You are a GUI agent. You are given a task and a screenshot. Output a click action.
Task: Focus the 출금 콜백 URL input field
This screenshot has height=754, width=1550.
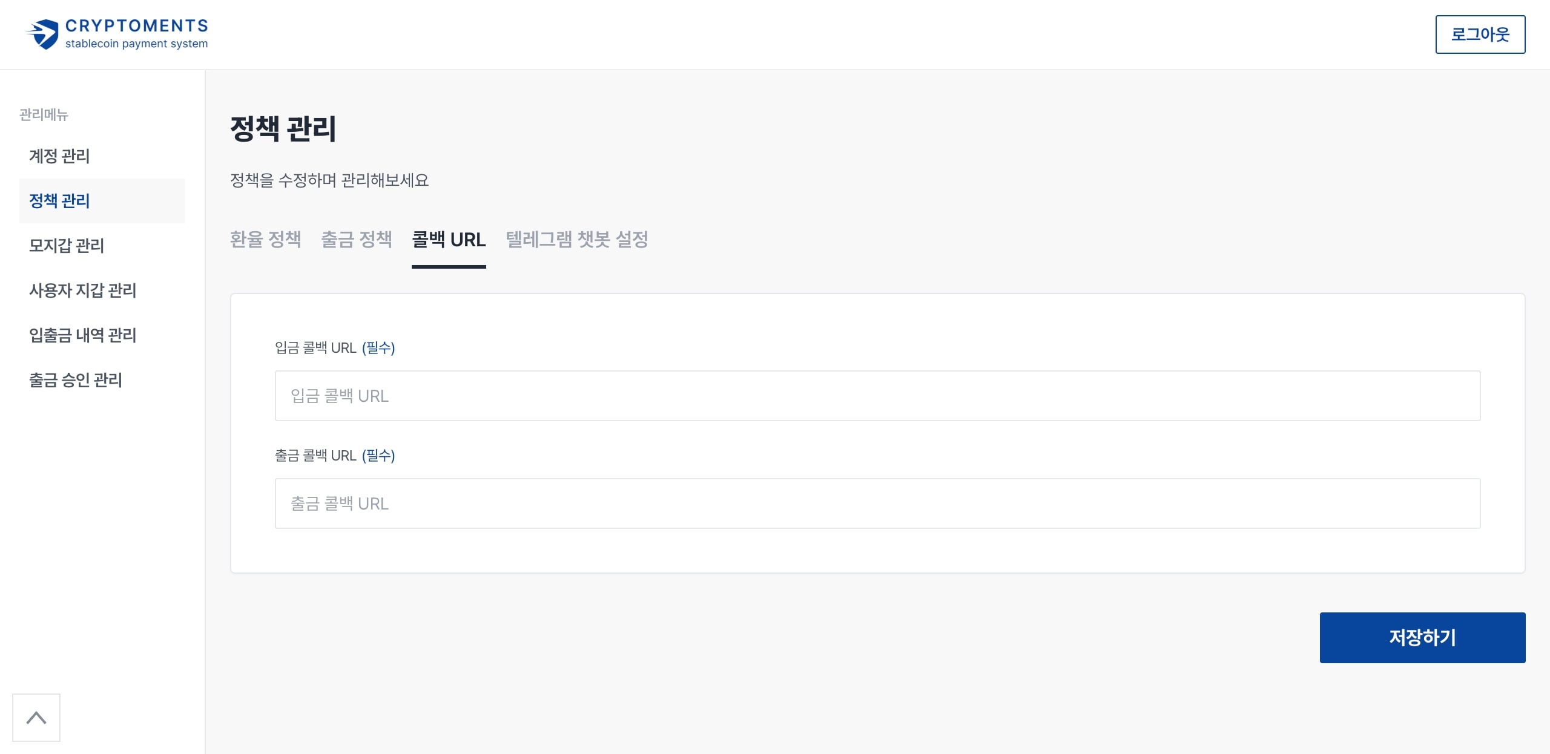click(877, 503)
